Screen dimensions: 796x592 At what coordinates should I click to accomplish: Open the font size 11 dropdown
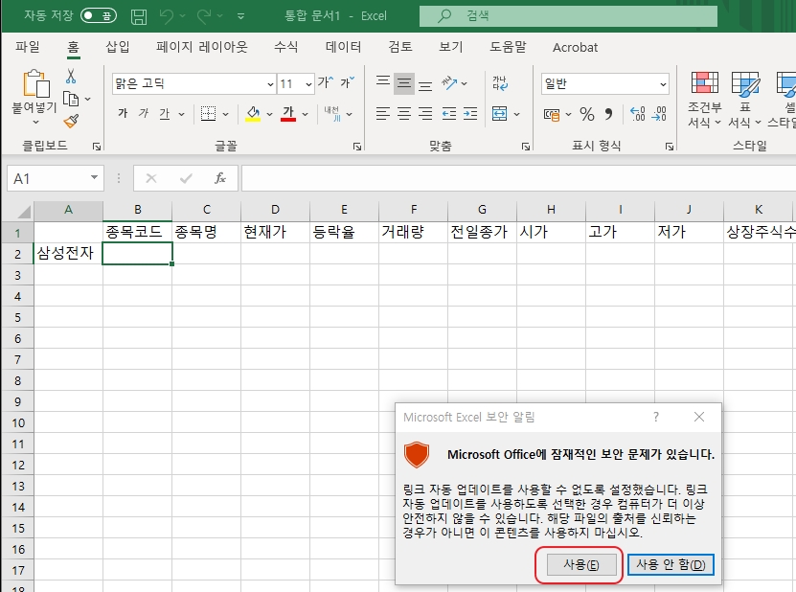pos(308,84)
